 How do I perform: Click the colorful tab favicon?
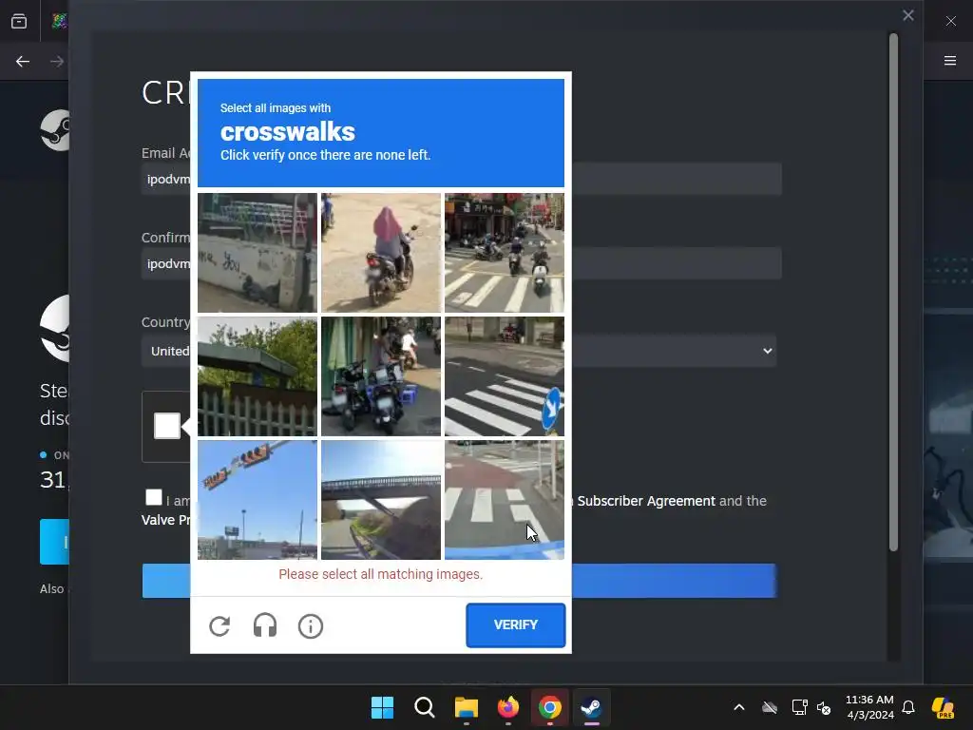[x=60, y=21]
